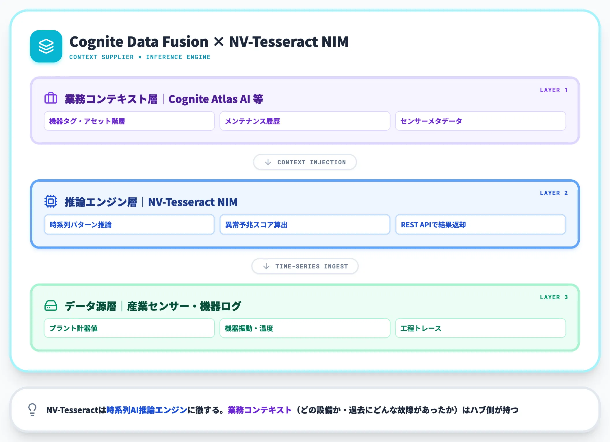Screen dimensions: 610x442
Task: Click the briefcase icon in Layer 1
Action: pos(51,98)
